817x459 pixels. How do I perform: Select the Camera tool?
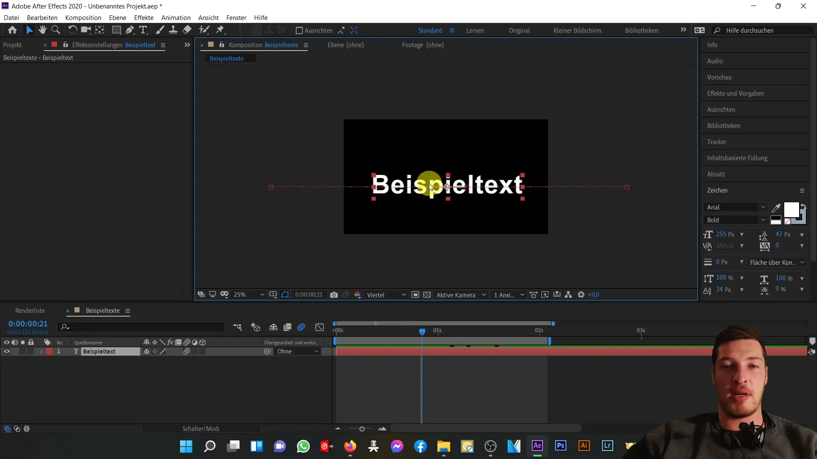coord(86,30)
